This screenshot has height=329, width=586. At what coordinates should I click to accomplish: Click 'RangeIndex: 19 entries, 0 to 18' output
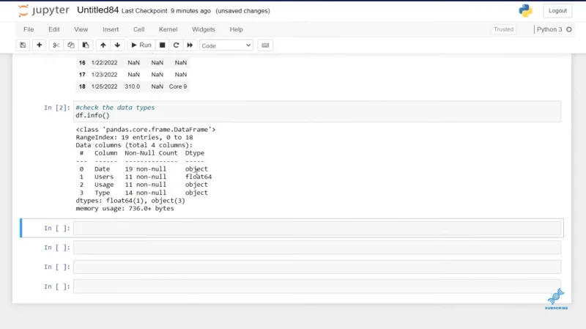(134, 137)
